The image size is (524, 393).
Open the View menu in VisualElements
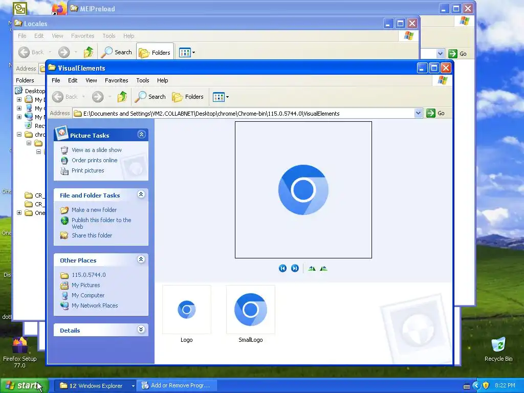[x=91, y=80]
